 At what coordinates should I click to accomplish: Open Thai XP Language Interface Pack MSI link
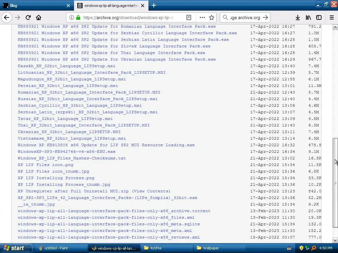point(84,125)
